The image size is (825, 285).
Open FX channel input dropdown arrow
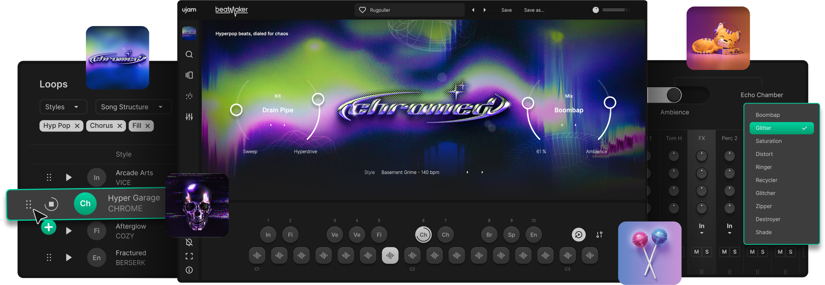(702, 233)
